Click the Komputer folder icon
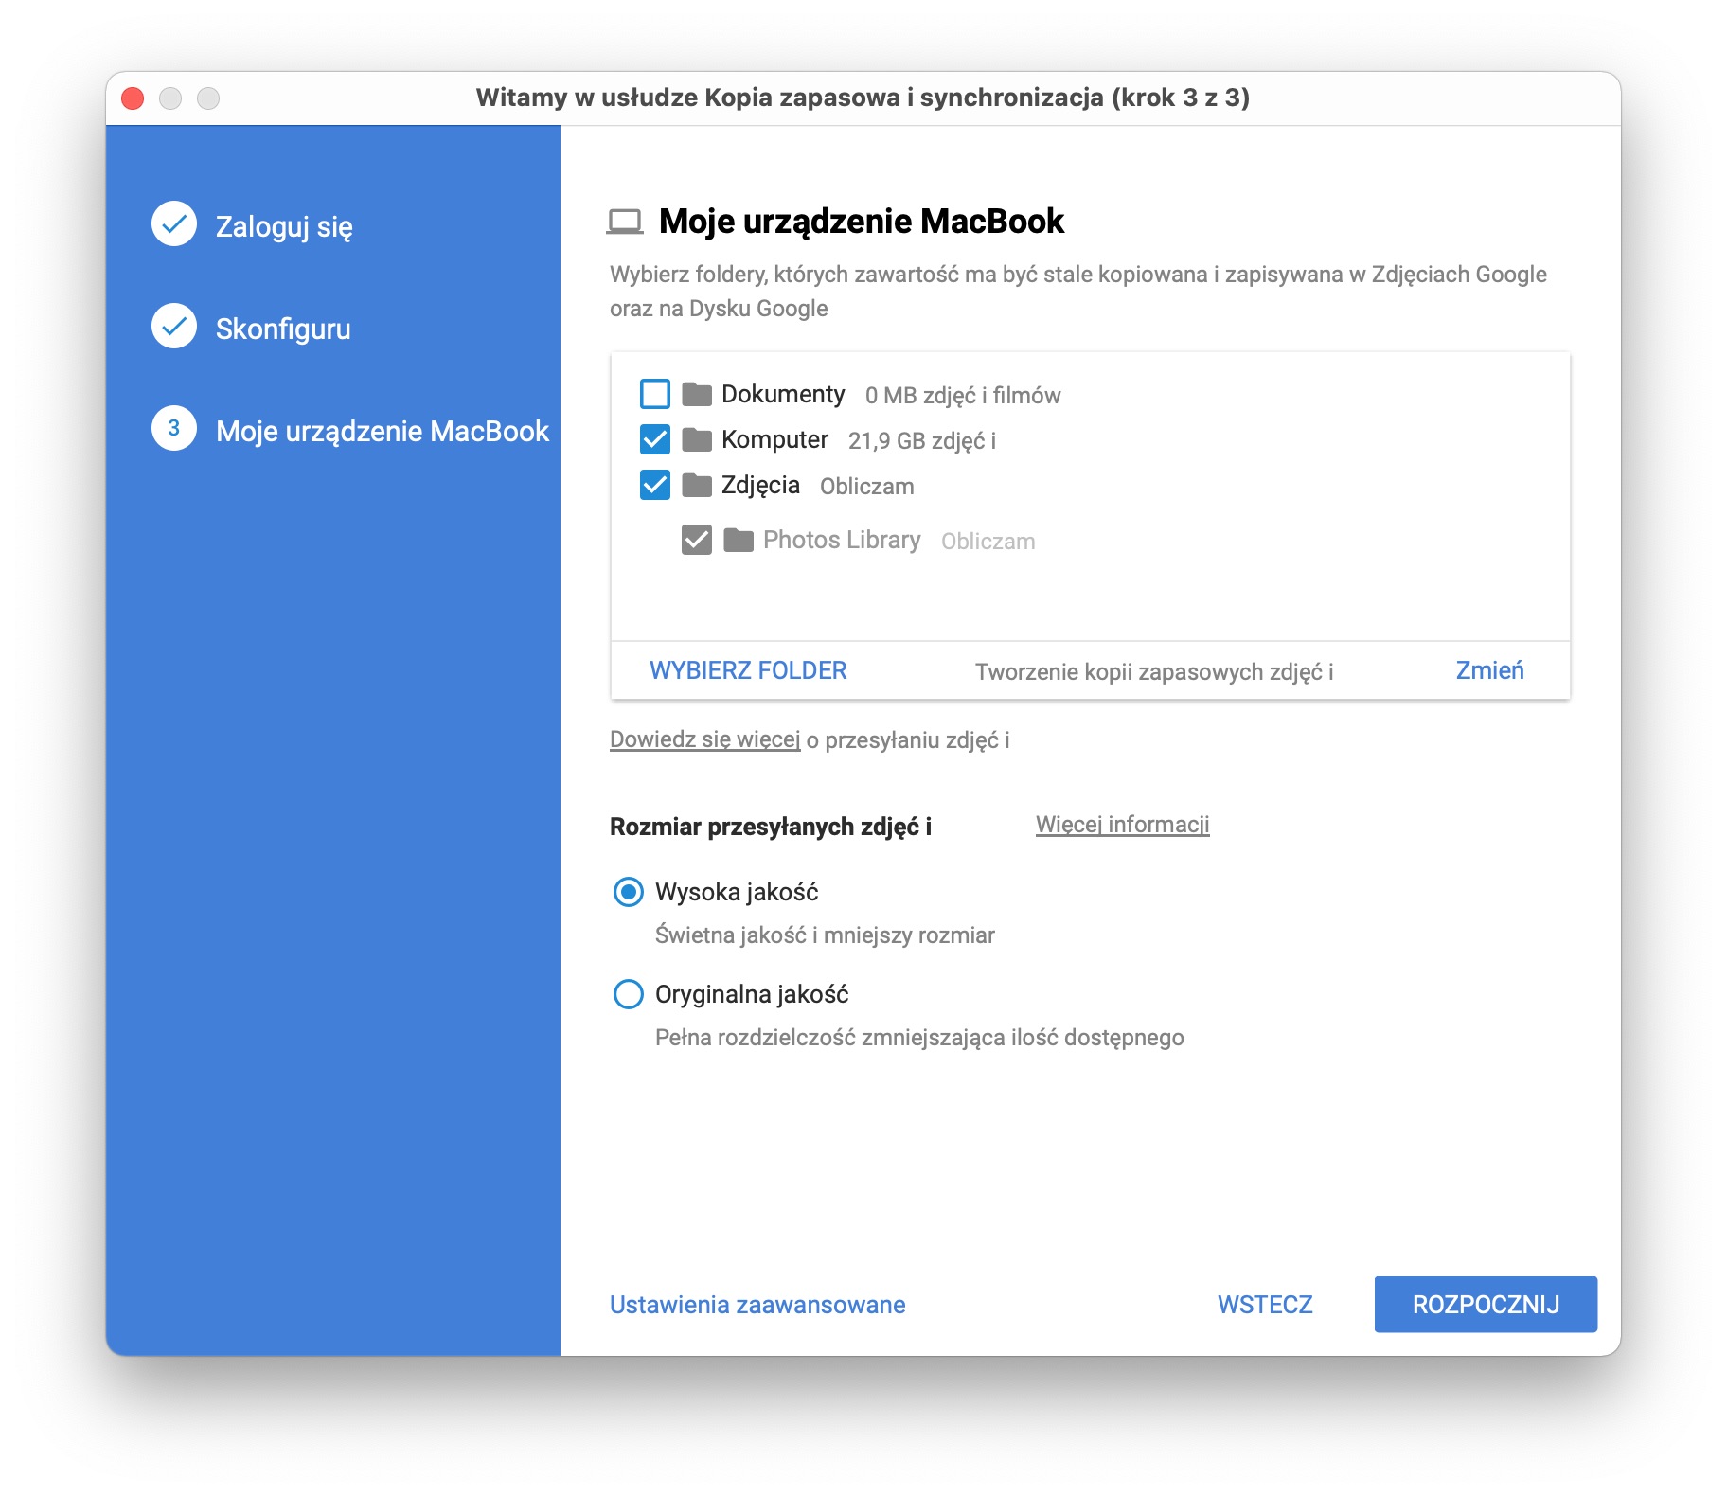Viewport: 1727px width, 1496px height. coord(697,438)
